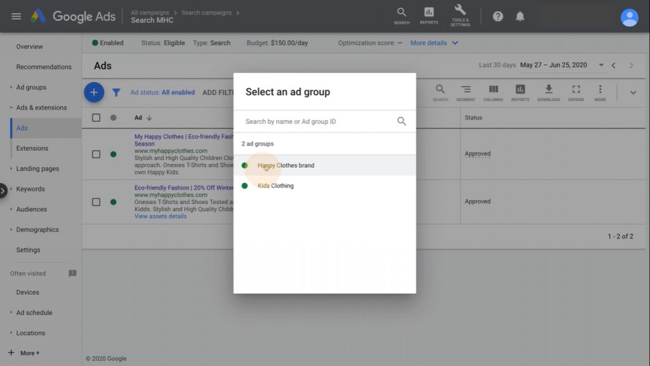This screenshot has height=366, width=650.
Task: Click the Expand toolbar icon
Action: click(x=576, y=93)
